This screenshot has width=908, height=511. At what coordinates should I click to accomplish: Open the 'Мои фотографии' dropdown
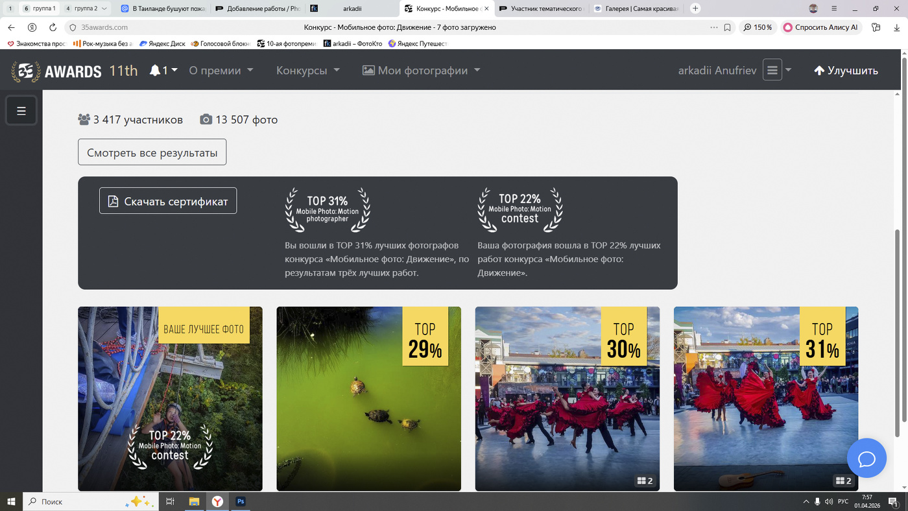point(421,71)
